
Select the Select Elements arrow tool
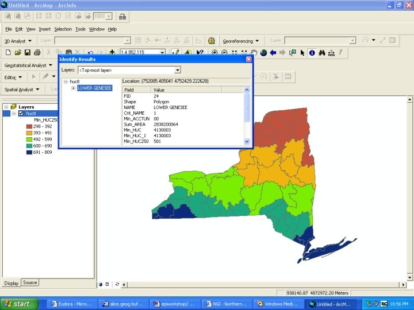click(x=302, y=53)
